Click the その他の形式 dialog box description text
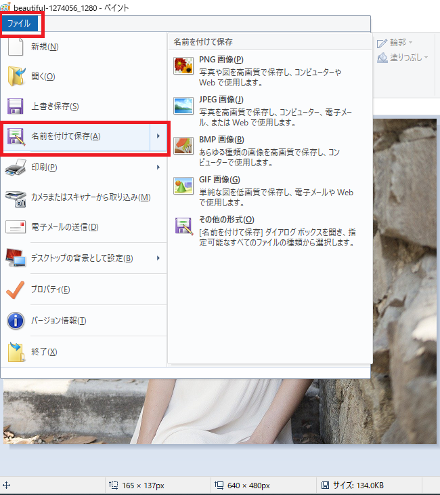The height and width of the screenshot is (495, 440). 278,237
